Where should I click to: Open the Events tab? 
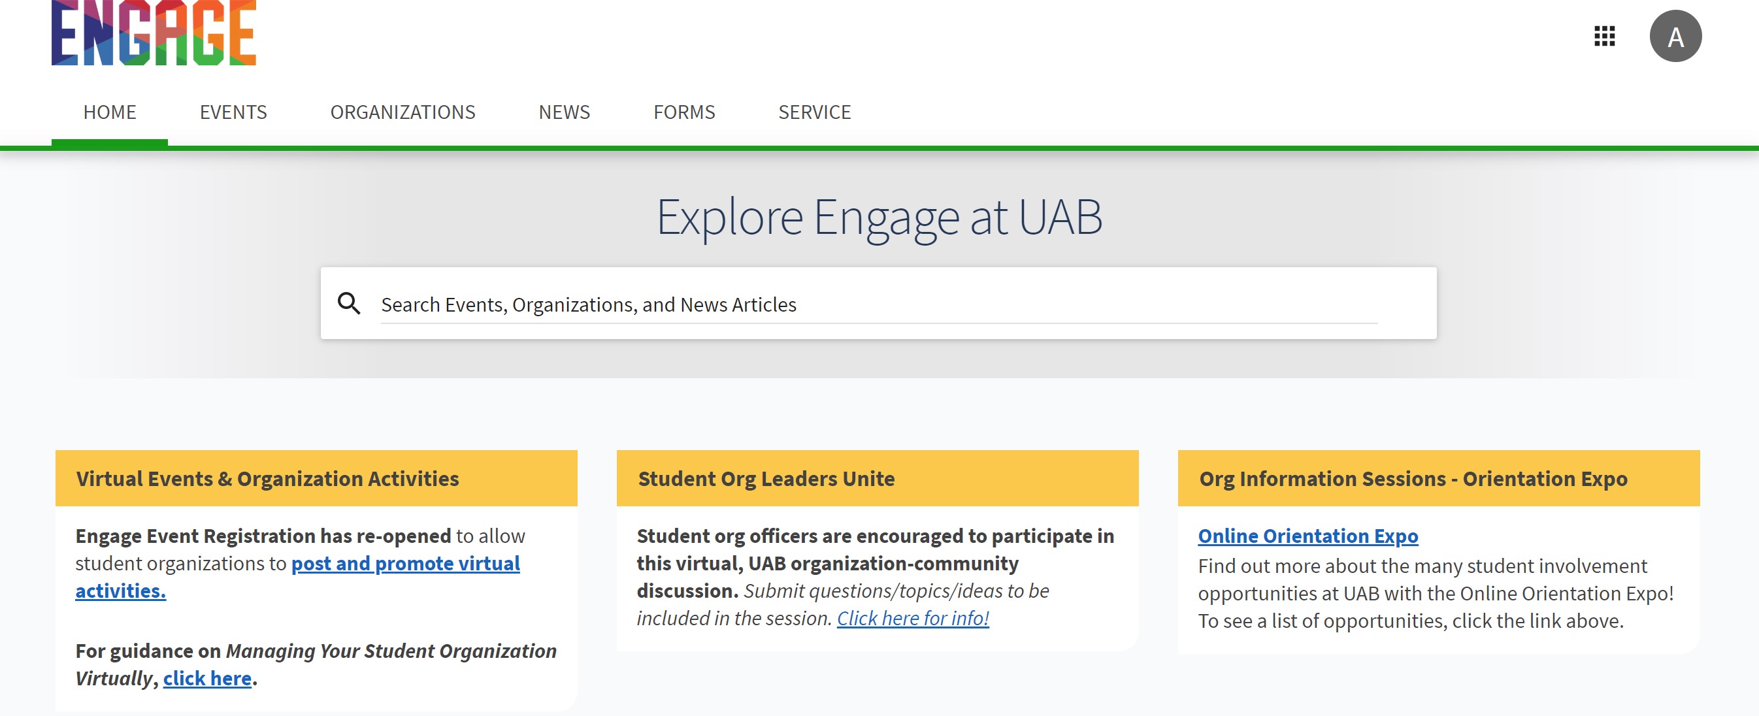tap(233, 112)
